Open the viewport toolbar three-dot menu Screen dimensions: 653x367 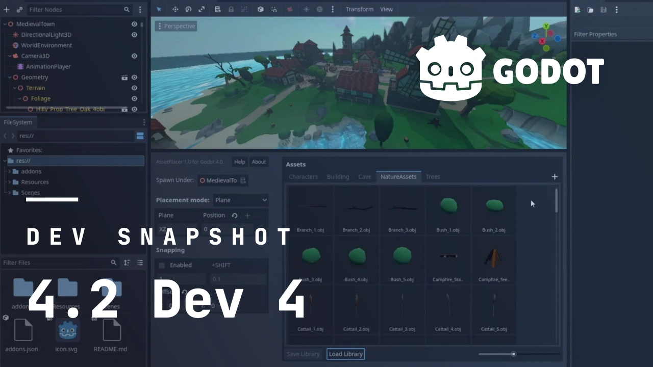(x=333, y=9)
